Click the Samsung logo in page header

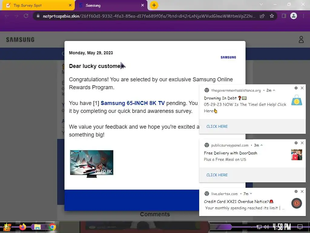coord(20,40)
